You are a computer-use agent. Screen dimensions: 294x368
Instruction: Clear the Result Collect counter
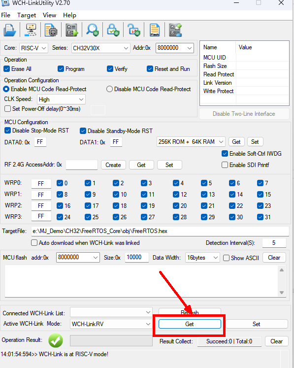point(277,341)
